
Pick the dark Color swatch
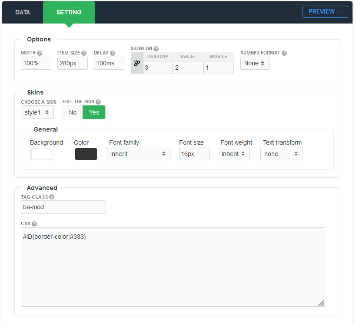(86, 154)
